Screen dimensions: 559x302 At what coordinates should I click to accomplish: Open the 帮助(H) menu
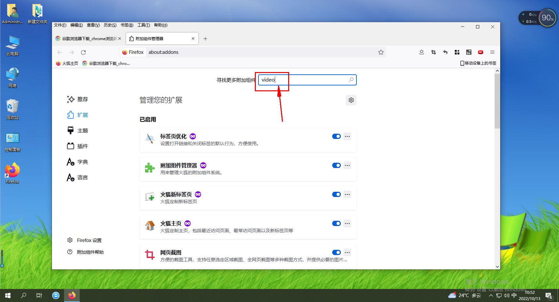coord(160,25)
